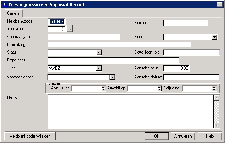Click the Memo scrollbar down arrow
225x143 pixels.
pos(216,125)
